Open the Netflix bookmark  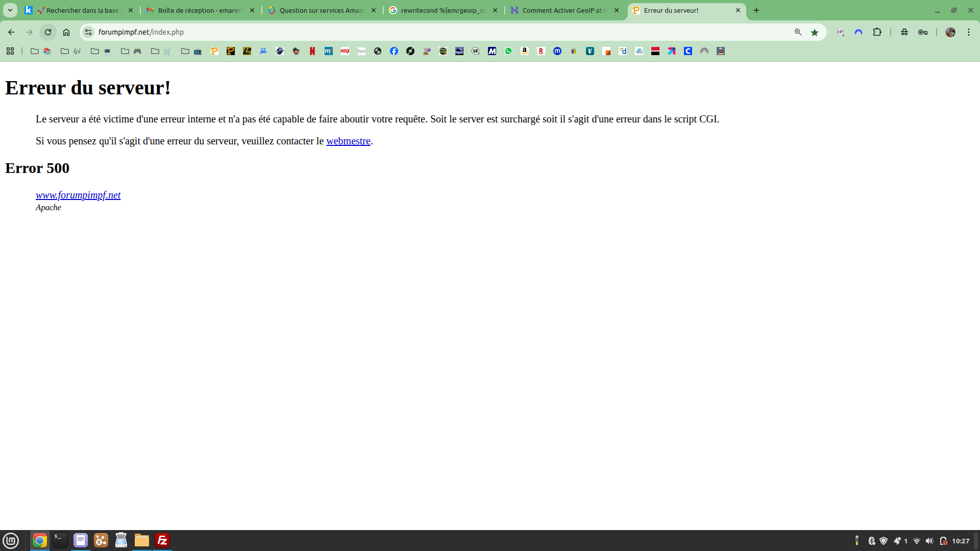click(312, 51)
